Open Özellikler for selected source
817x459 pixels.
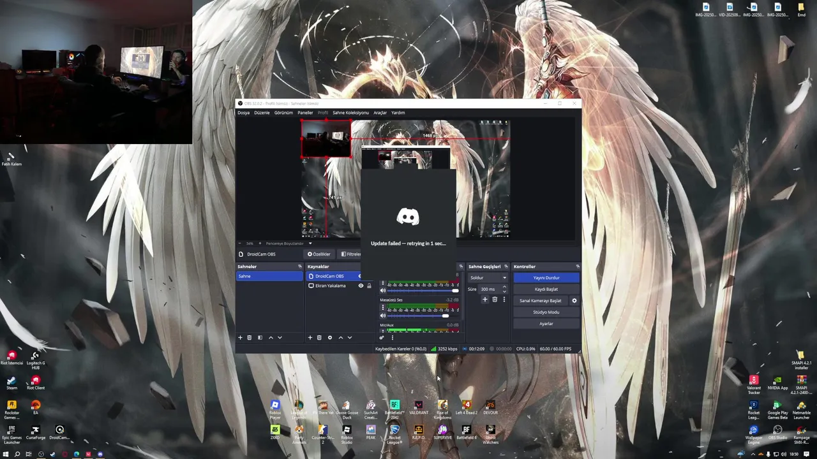click(319, 254)
